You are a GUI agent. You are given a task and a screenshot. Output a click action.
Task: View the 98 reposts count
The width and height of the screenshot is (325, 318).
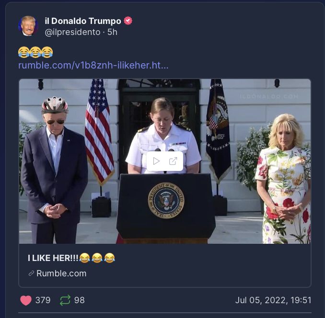point(80,300)
